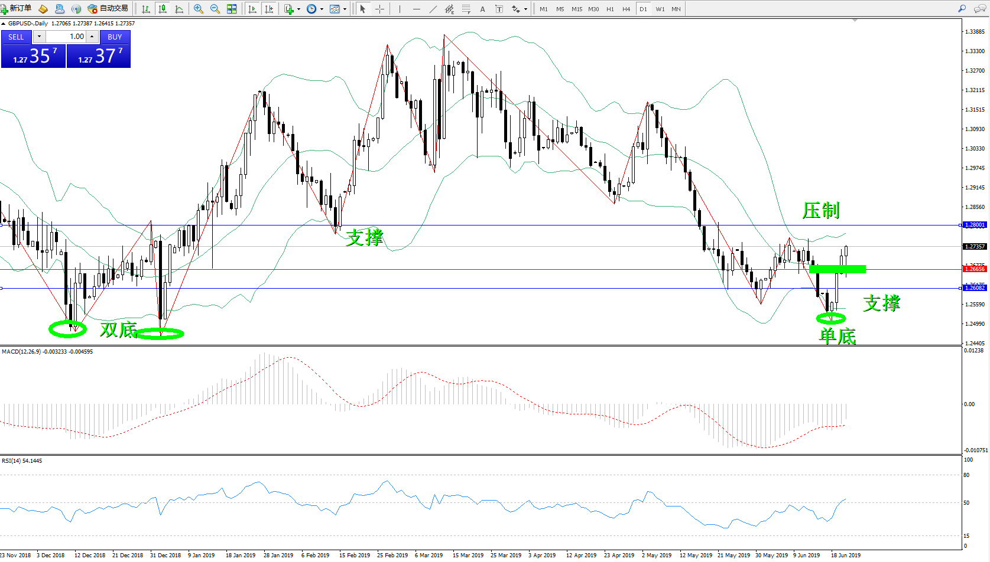
Task: Click the 1.27 35 sell price tile
Action: click(x=33, y=56)
